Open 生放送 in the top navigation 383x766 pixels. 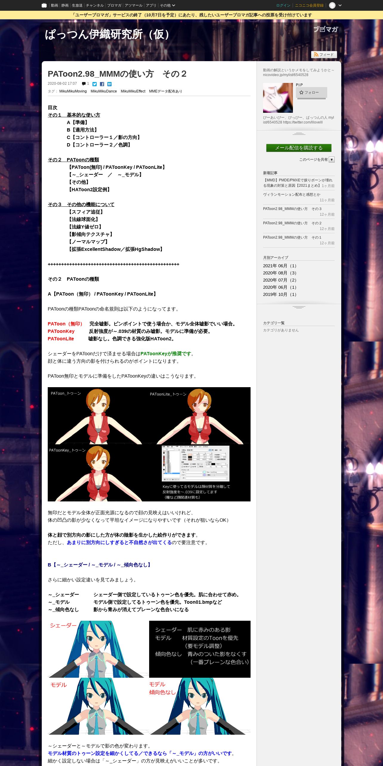[x=77, y=5]
